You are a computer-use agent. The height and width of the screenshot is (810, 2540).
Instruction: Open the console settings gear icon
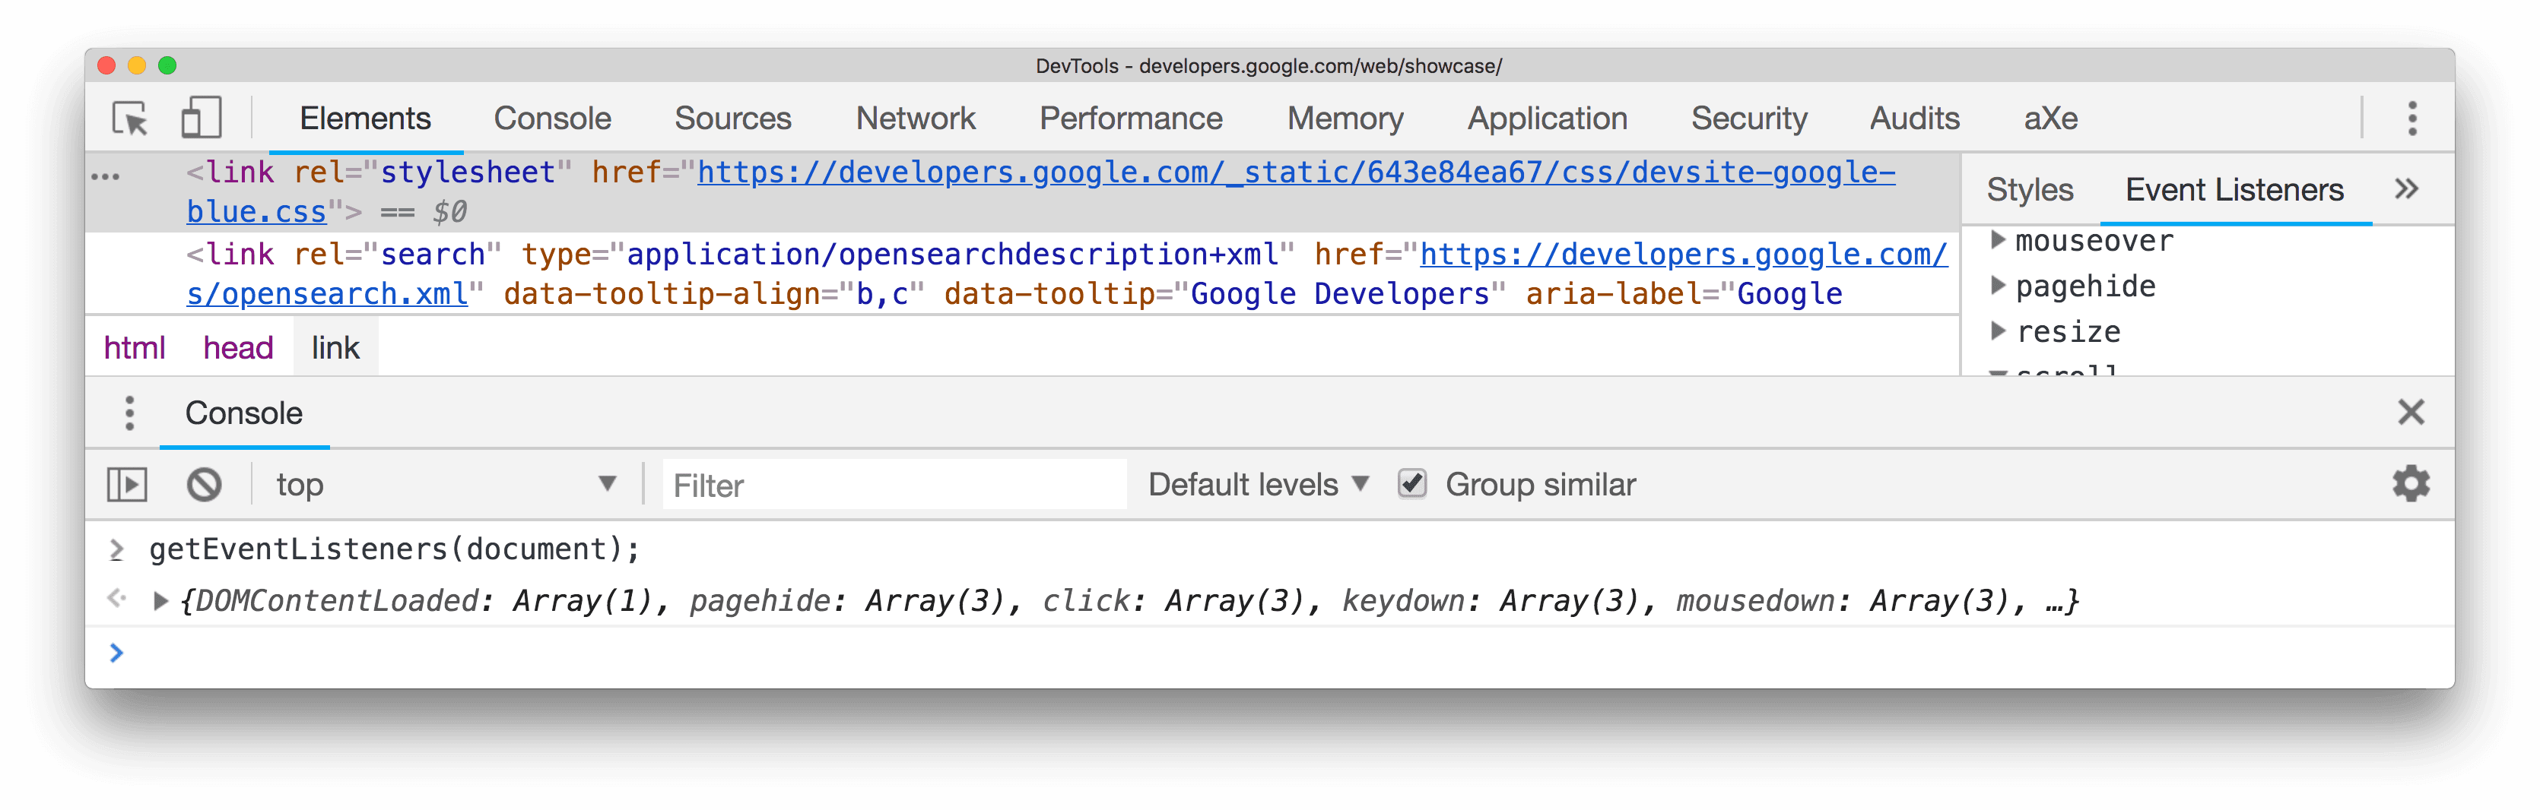click(x=2411, y=484)
